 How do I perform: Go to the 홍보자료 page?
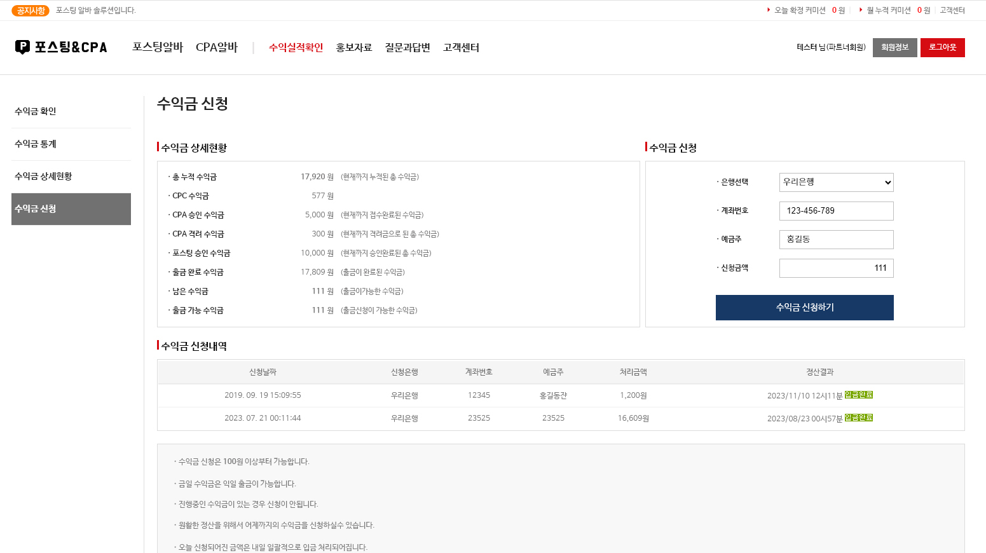point(353,48)
